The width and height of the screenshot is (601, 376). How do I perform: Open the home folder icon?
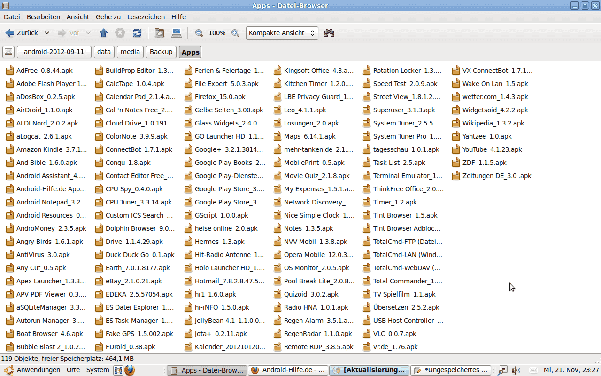click(159, 33)
